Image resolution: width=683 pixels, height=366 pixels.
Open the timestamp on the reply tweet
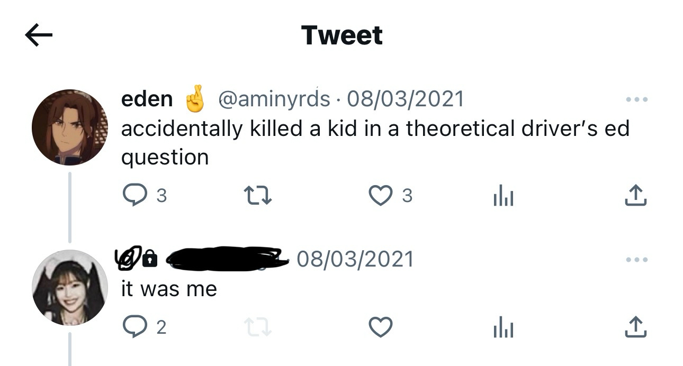pyautogui.click(x=355, y=259)
